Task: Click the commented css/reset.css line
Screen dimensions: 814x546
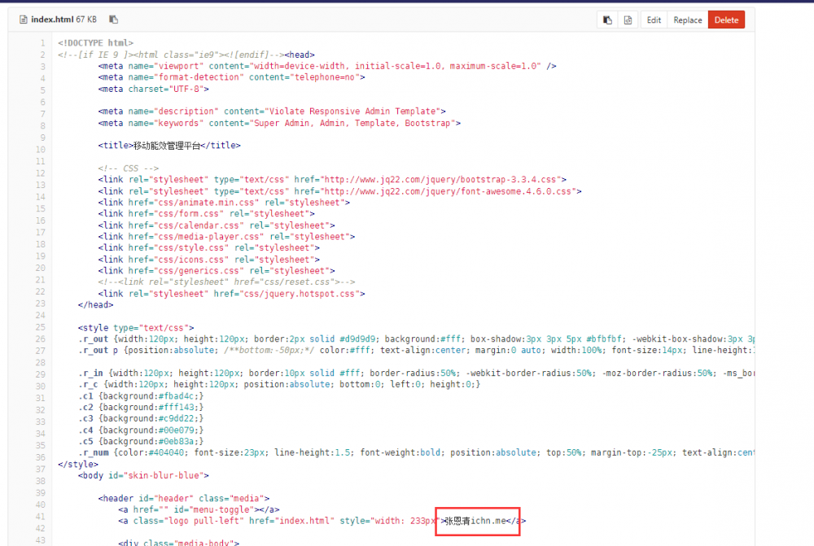Action: click(226, 282)
